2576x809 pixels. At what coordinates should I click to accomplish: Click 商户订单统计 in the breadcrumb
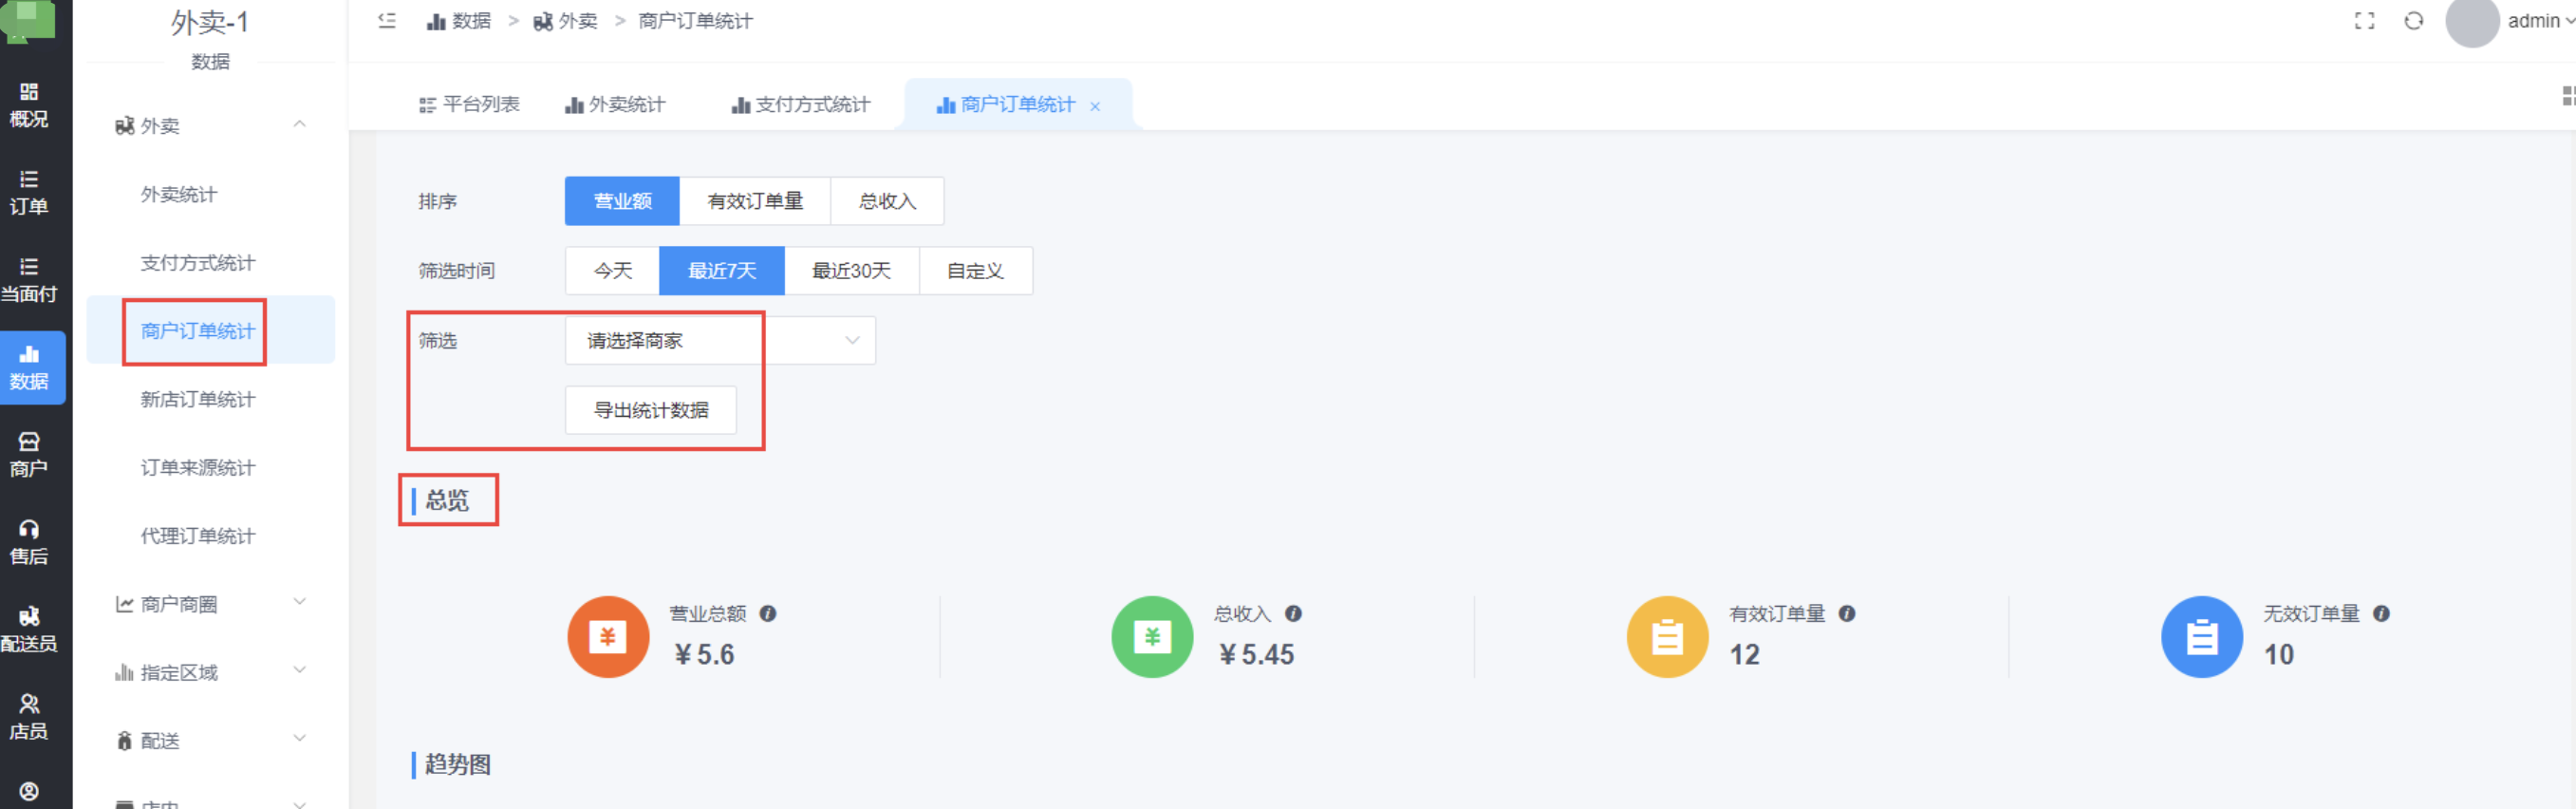(695, 21)
